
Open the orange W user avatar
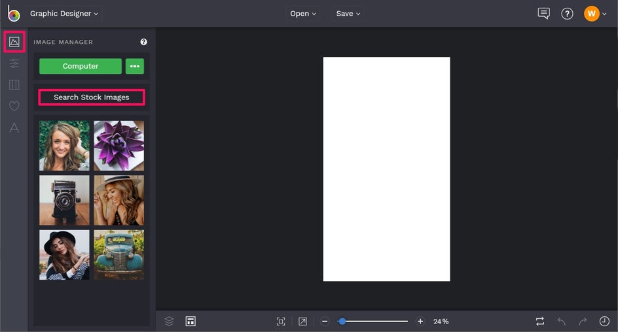click(x=591, y=14)
